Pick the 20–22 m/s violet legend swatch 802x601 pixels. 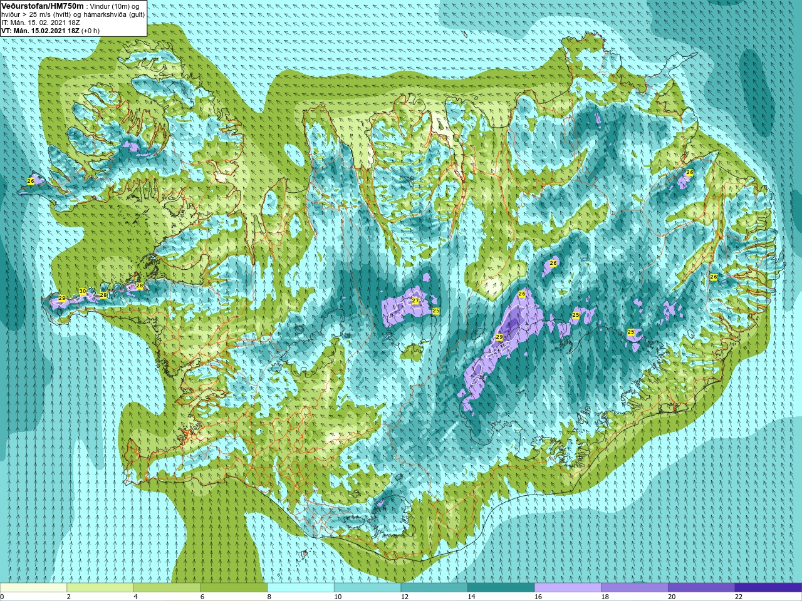[x=701, y=588]
